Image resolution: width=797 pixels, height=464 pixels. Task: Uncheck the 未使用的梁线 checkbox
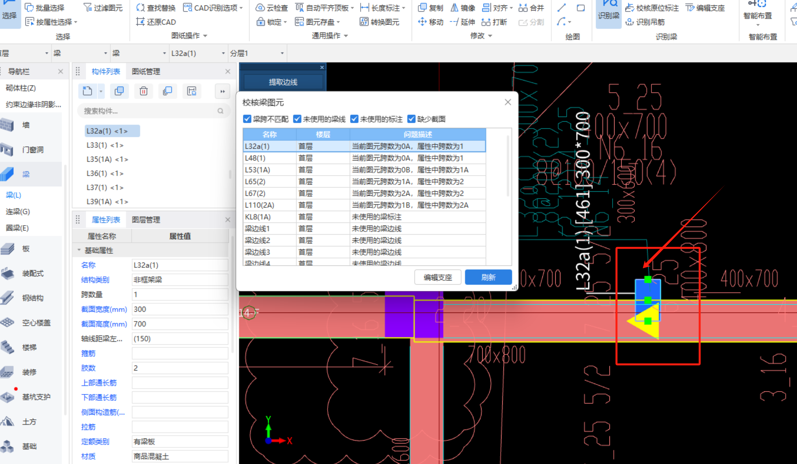tap(297, 119)
